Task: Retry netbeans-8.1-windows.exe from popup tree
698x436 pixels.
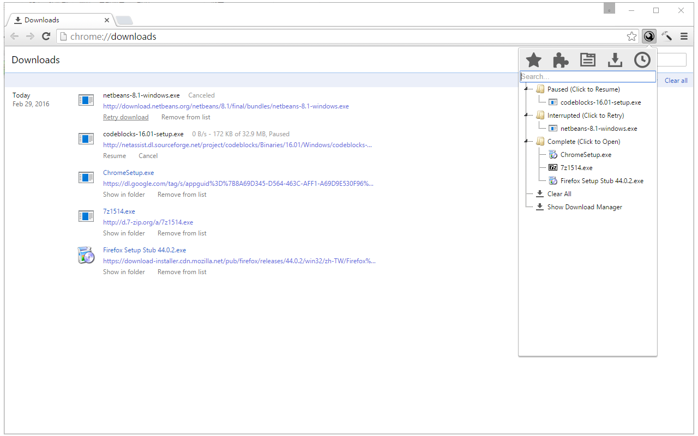Action: pyautogui.click(x=599, y=128)
